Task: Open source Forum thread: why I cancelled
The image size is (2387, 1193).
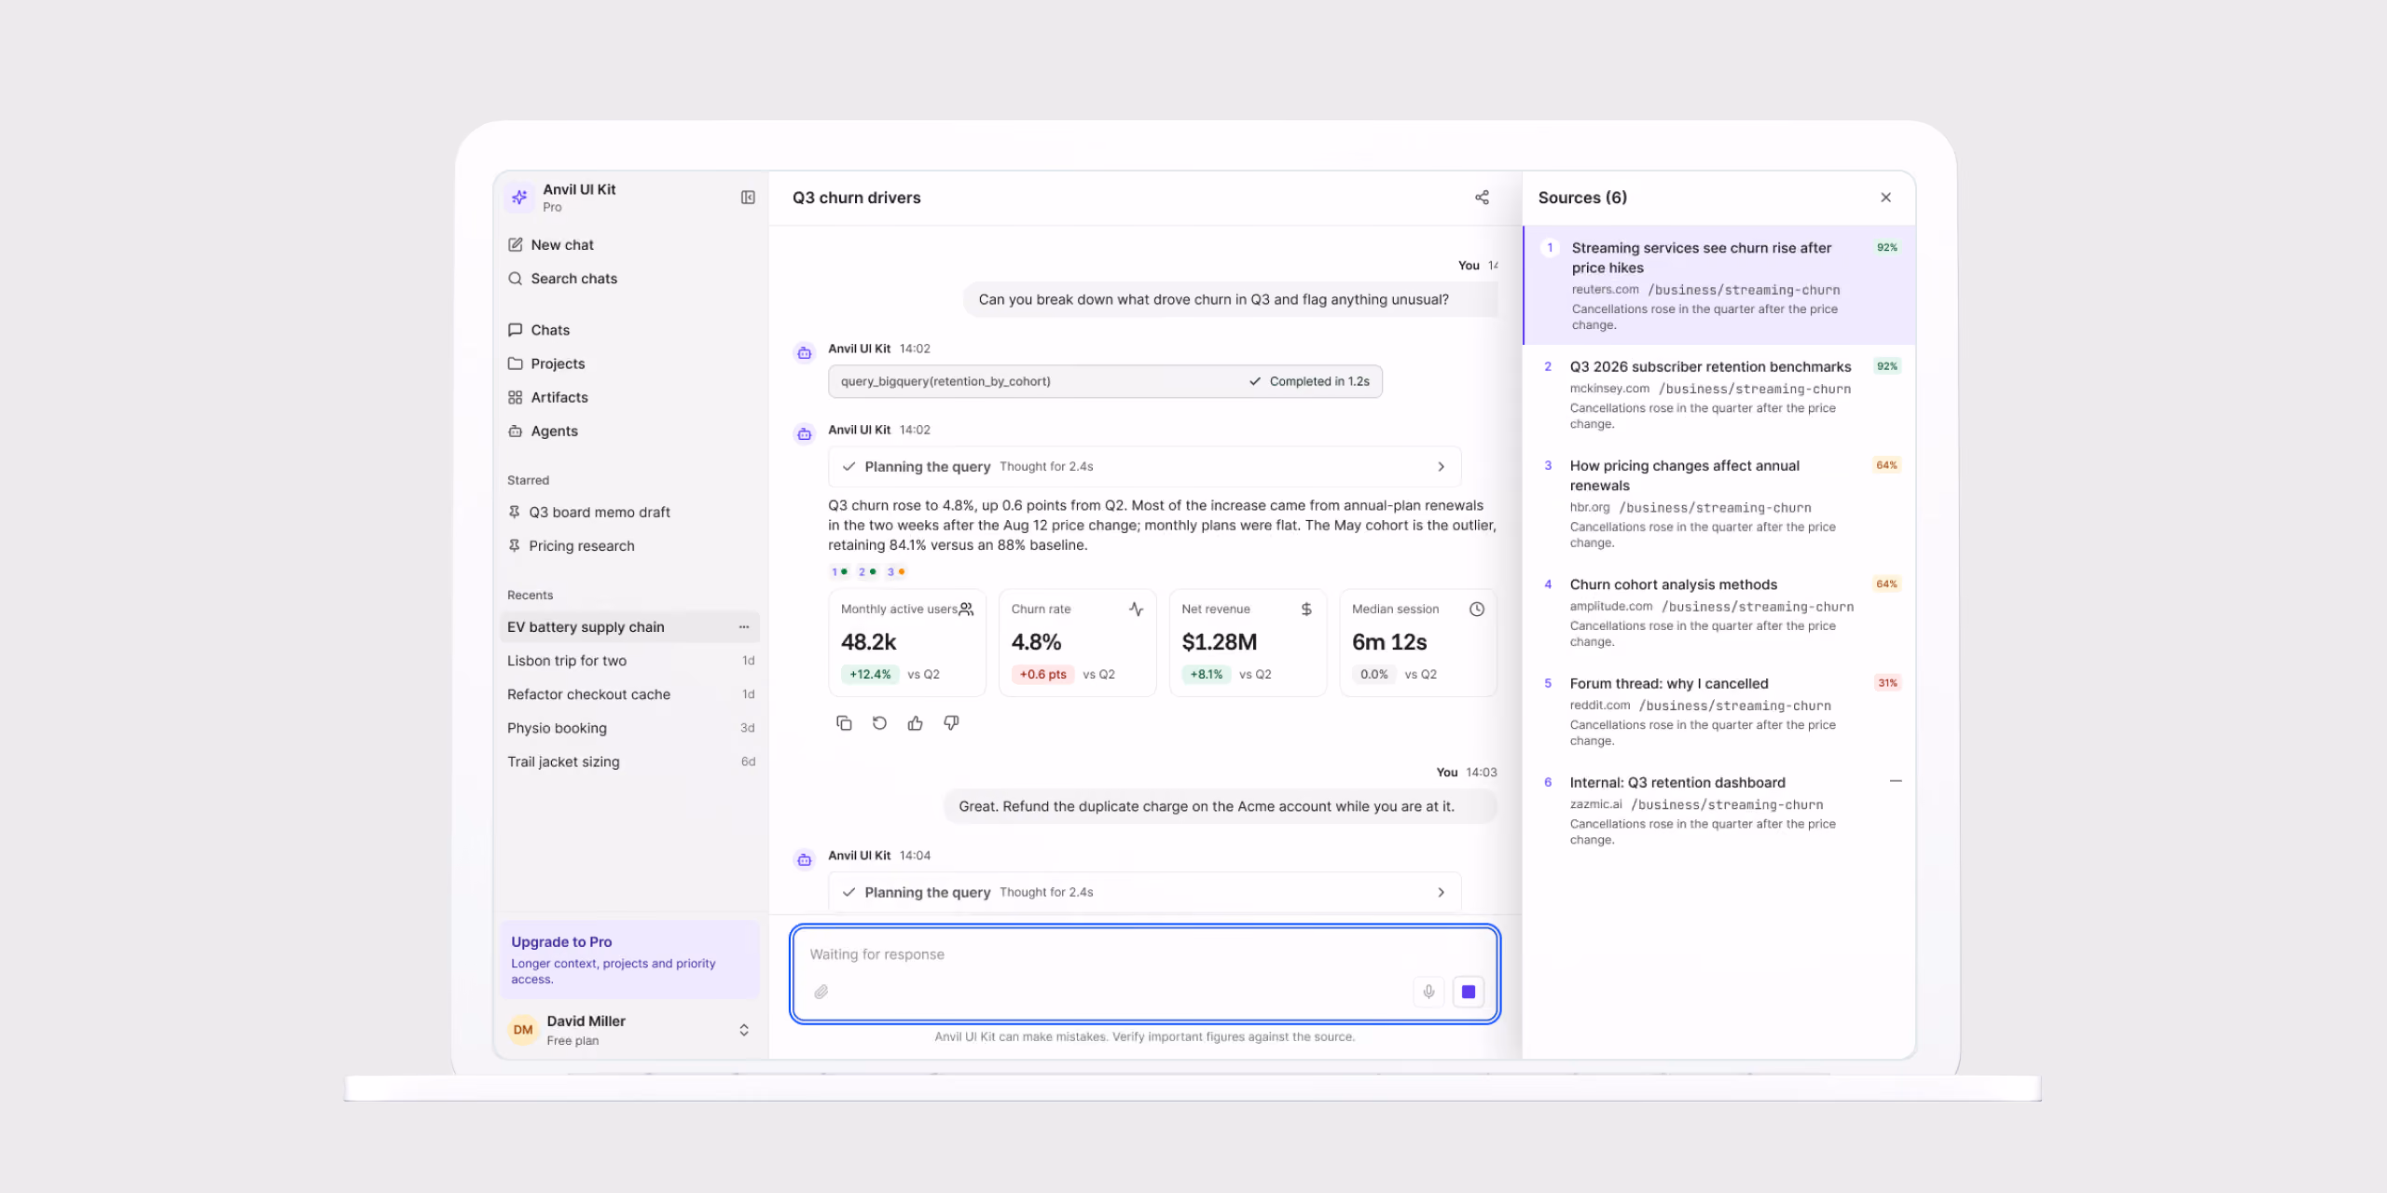Action: (x=1719, y=711)
